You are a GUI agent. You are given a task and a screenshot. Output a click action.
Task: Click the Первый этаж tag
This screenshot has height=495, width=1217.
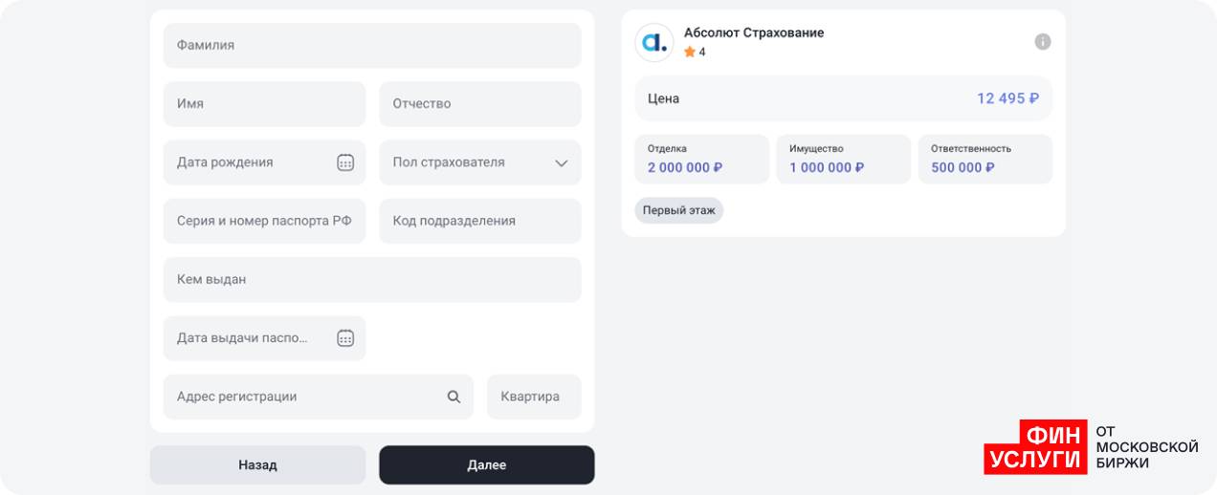678,210
